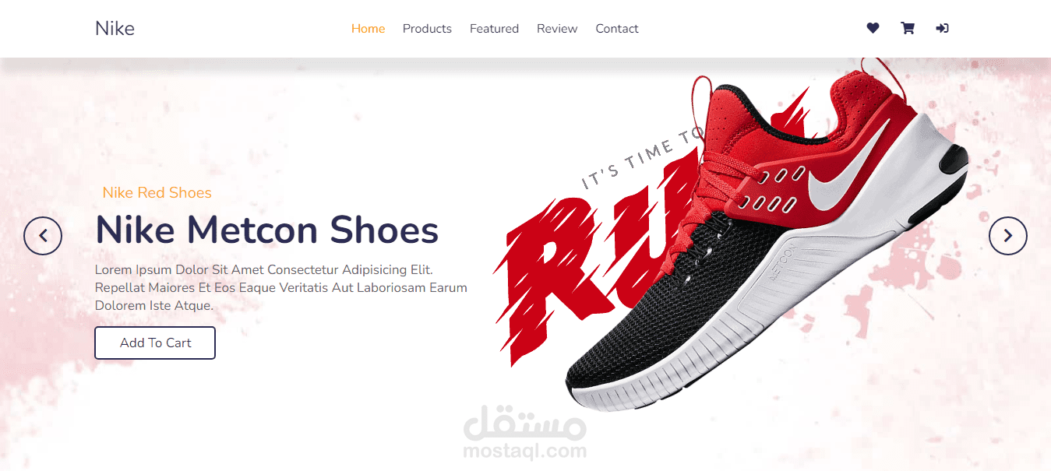The width and height of the screenshot is (1051, 471).
Task: Select the Home navigation link
Action: (x=368, y=29)
